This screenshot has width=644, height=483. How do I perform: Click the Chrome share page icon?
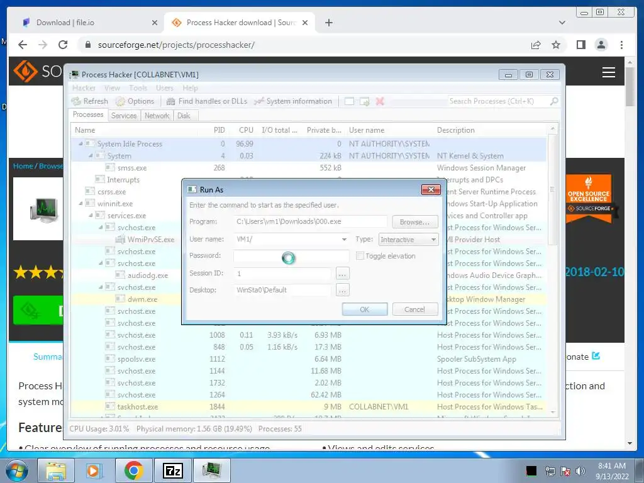pyautogui.click(x=536, y=45)
